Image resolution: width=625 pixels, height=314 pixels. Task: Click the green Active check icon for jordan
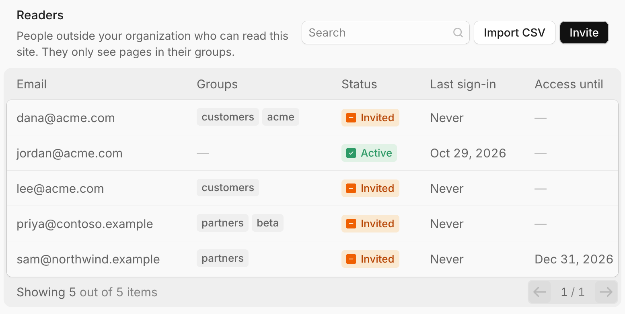tap(351, 153)
